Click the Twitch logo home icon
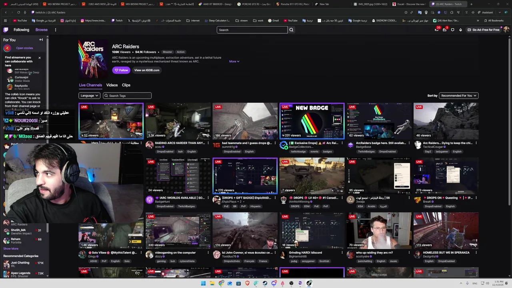 pyautogui.click(x=6, y=30)
